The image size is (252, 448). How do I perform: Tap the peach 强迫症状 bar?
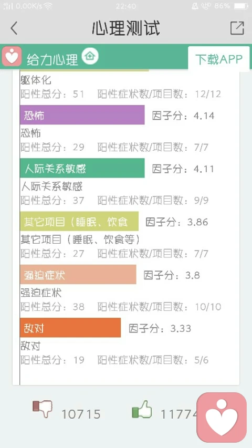coord(78,274)
